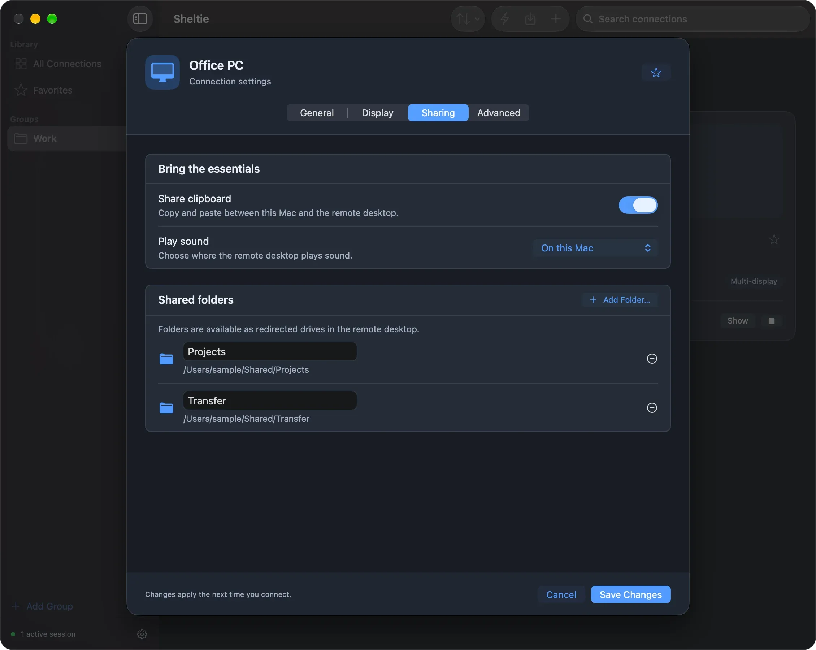Click the Projects folder icon

(x=166, y=359)
